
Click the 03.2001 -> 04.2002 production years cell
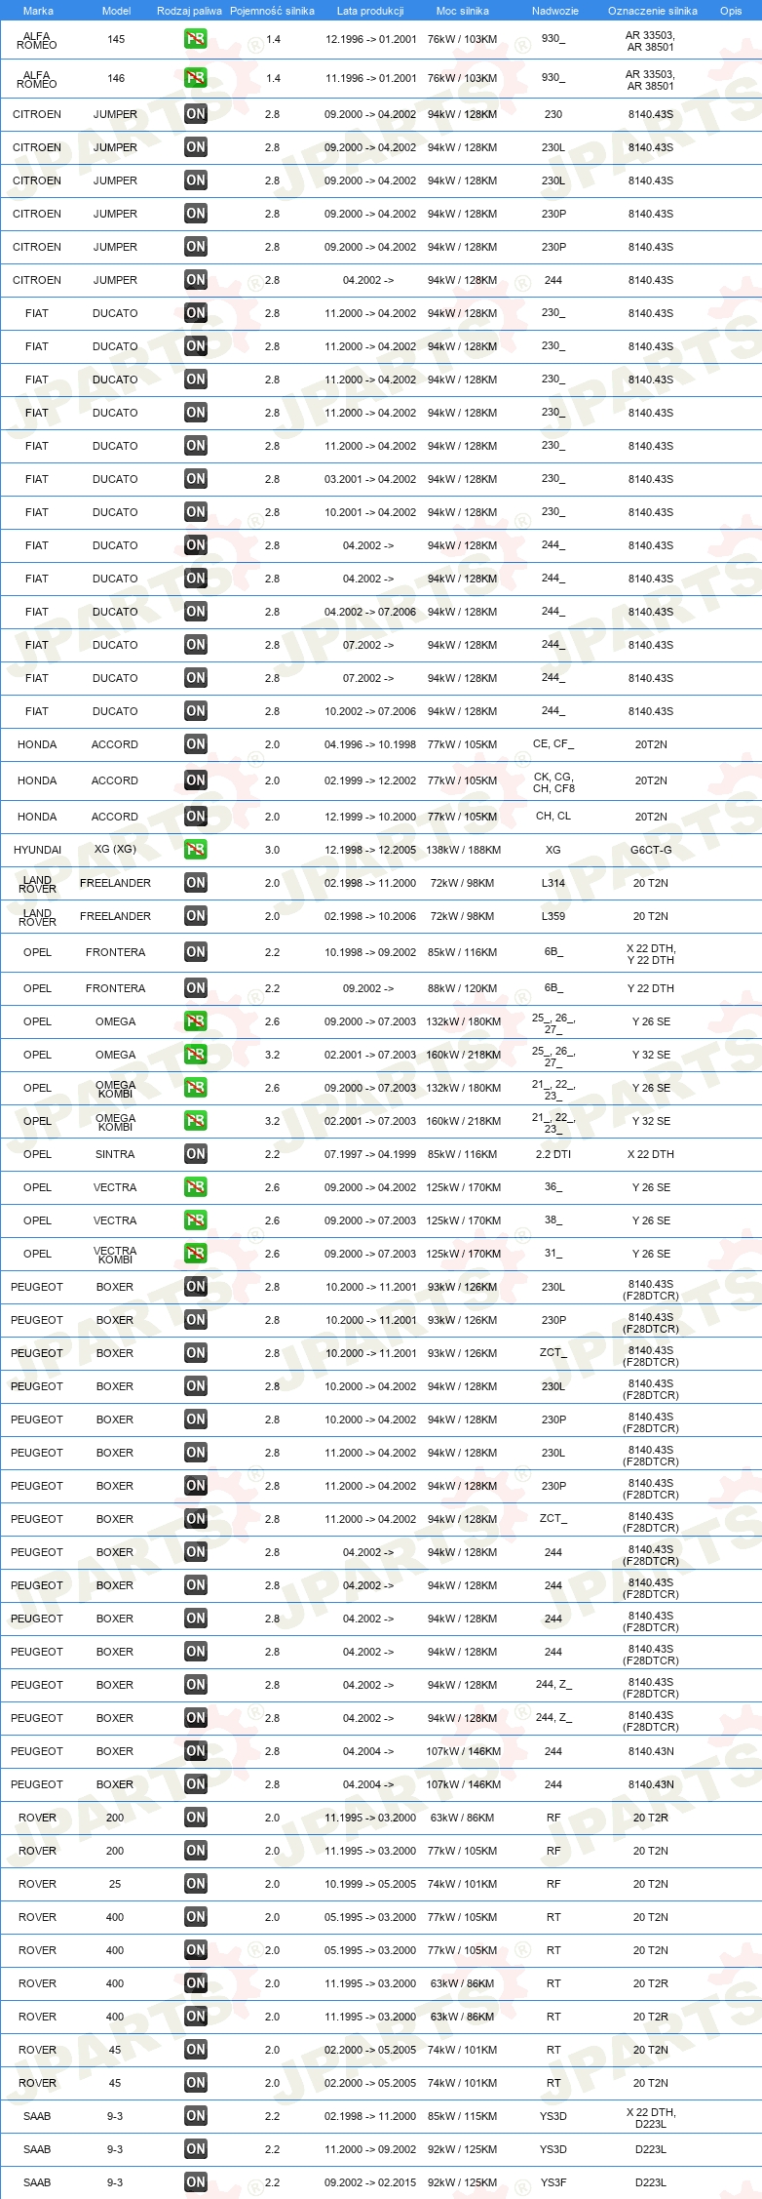pos(370,479)
